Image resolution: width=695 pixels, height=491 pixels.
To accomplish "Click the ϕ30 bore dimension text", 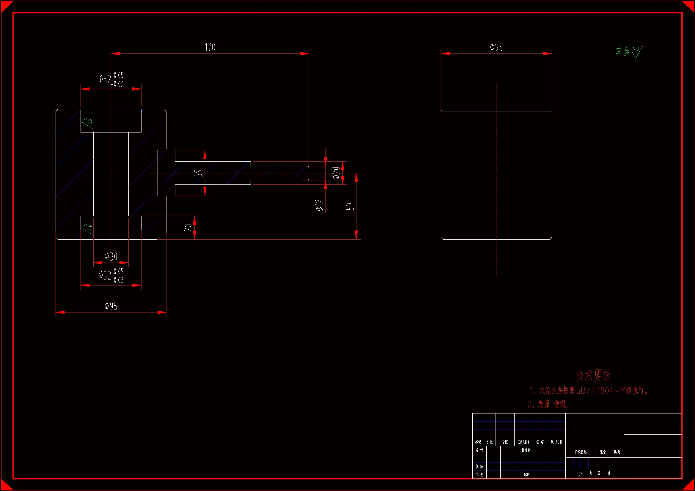I will click(x=111, y=257).
